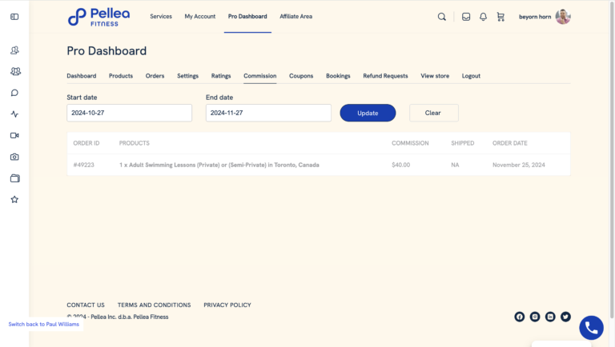This screenshot has width=615, height=347.
Task: Click the End date input field
Action: [x=269, y=113]
